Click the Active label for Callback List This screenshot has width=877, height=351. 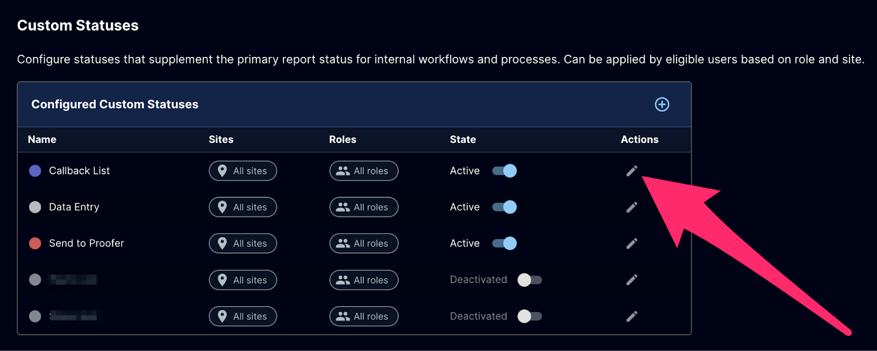click(465, 171)
